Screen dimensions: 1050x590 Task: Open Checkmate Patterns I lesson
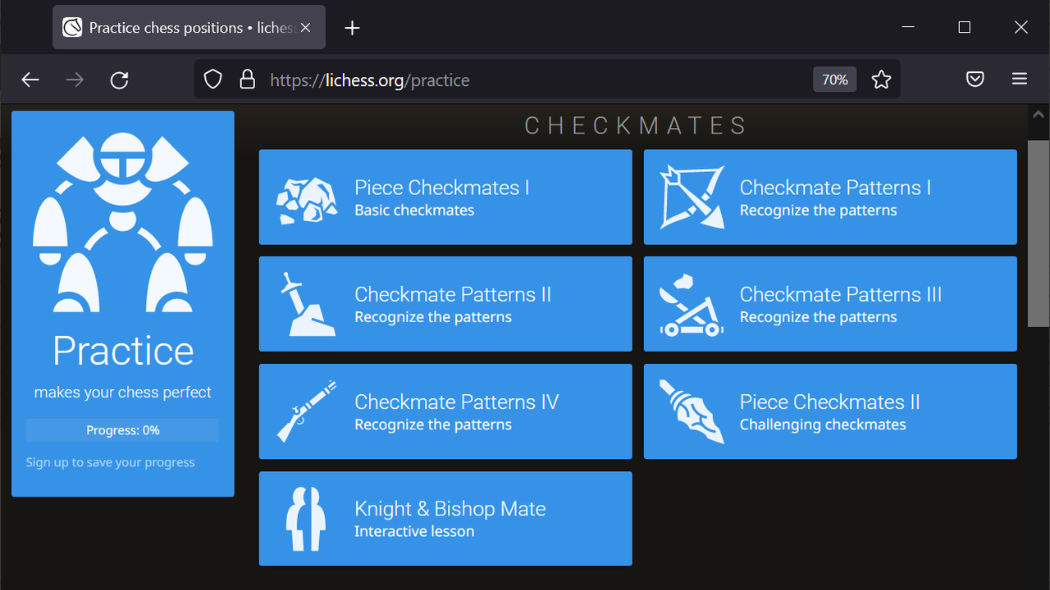point(830,197)
